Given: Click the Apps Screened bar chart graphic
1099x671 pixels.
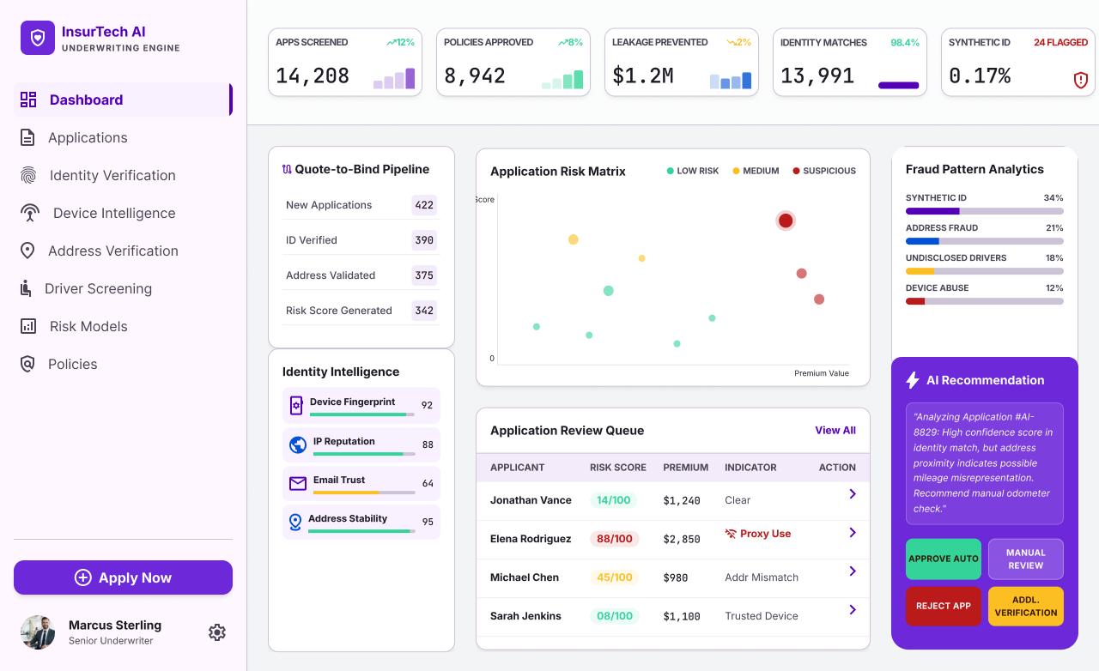Looking at the screenshot, I should (x=394, y=78).
